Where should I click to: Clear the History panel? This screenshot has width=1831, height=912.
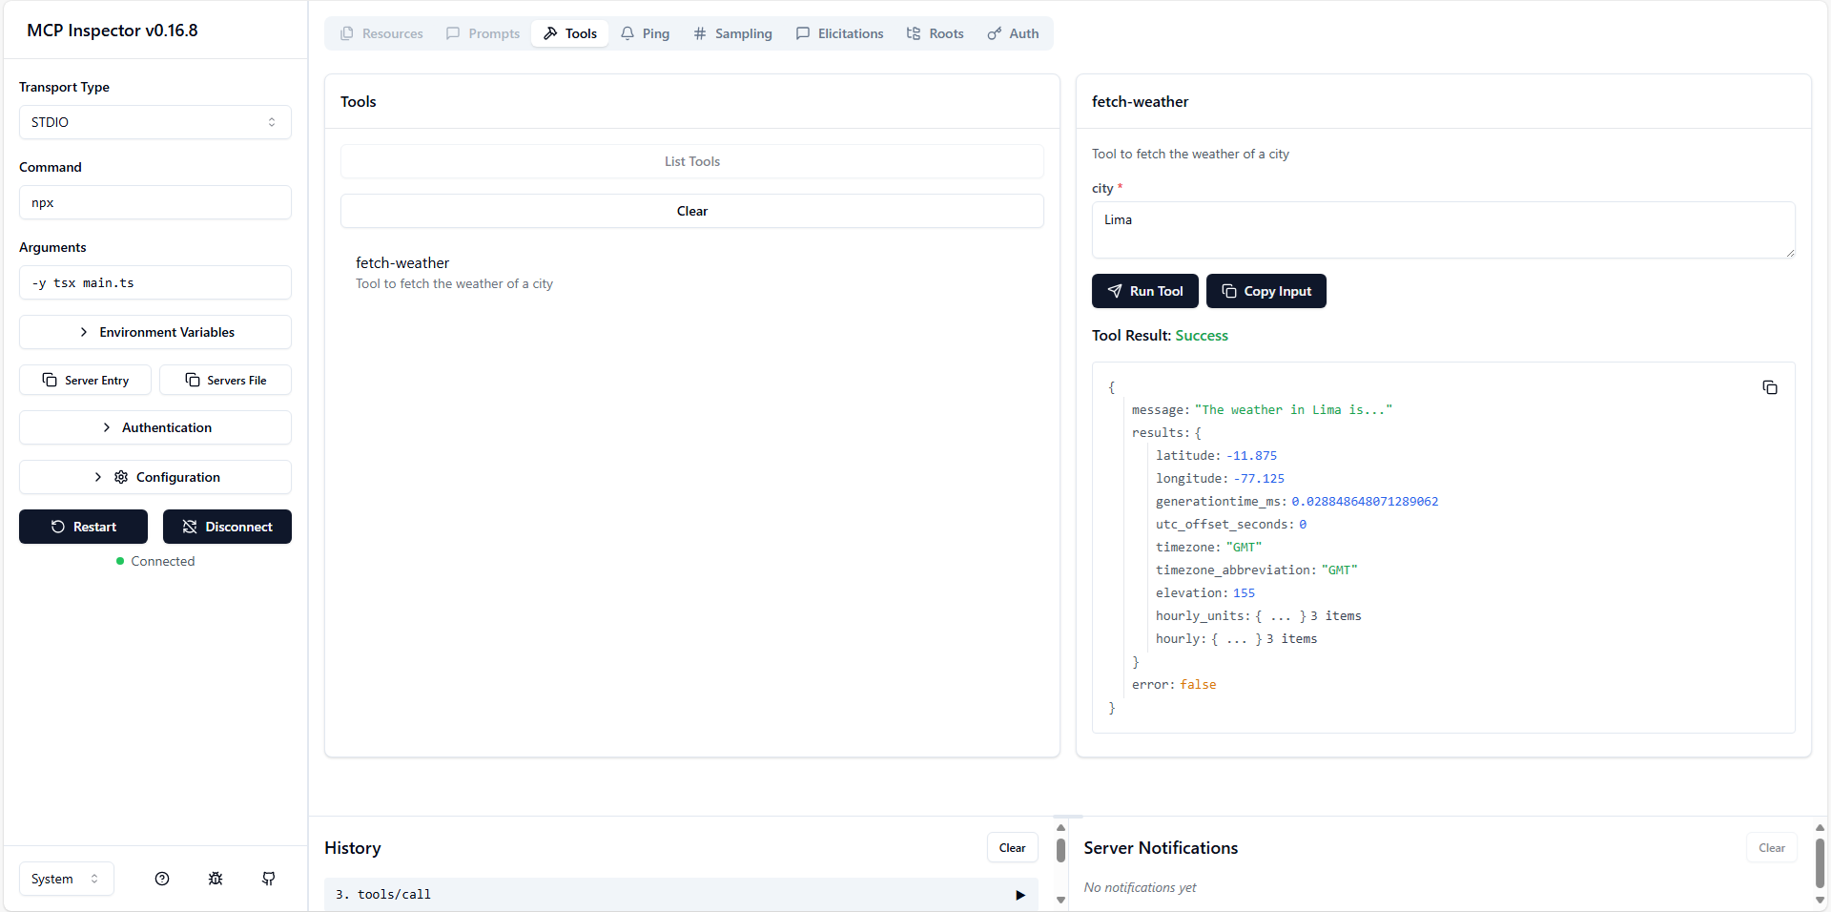[1013, 848]
